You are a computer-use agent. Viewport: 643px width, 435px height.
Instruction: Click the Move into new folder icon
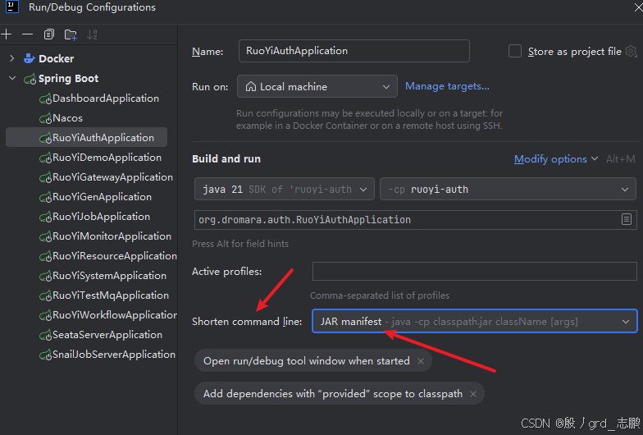click(x=71, y=34)
